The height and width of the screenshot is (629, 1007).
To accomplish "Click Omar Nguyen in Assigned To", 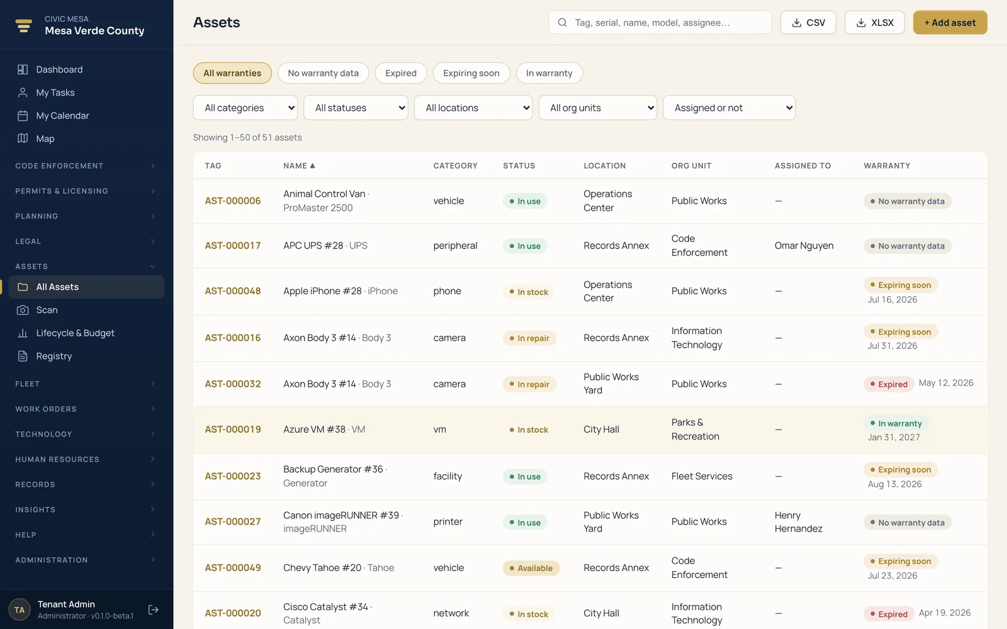I will 804,246.
